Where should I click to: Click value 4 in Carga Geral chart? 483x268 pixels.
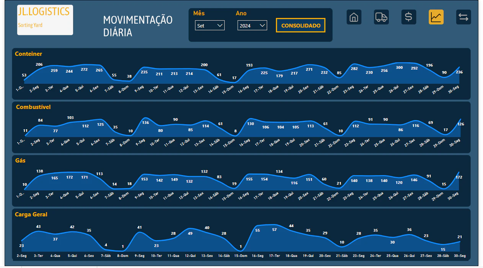[x=106, y=245]
